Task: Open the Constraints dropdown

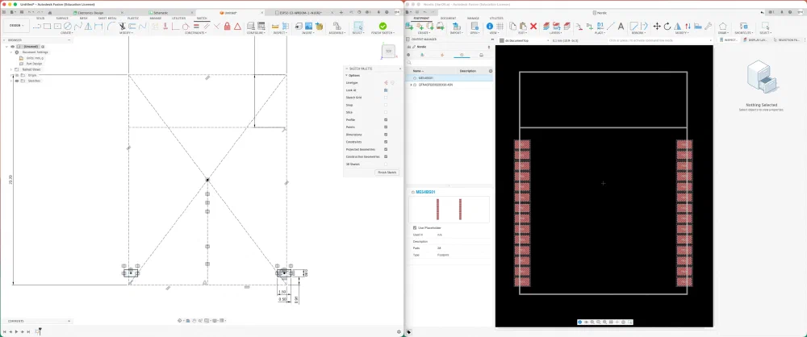Action: 195,33
